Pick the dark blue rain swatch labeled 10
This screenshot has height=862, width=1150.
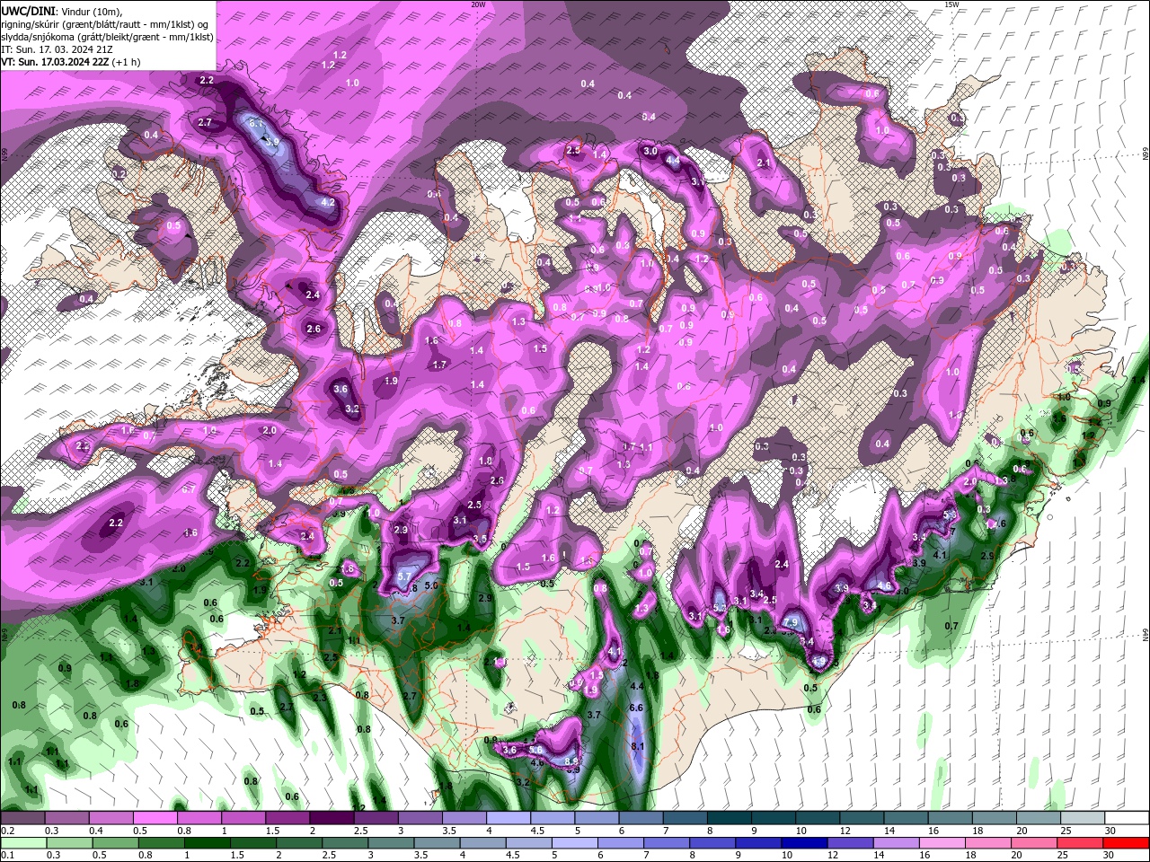803,842
